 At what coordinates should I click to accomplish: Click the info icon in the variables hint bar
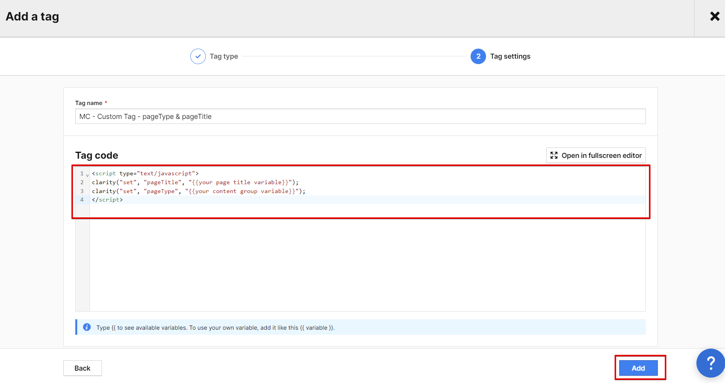click(87, 327)
